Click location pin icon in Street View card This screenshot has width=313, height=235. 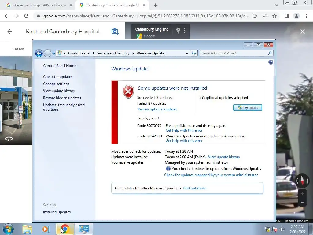point(178,31)
